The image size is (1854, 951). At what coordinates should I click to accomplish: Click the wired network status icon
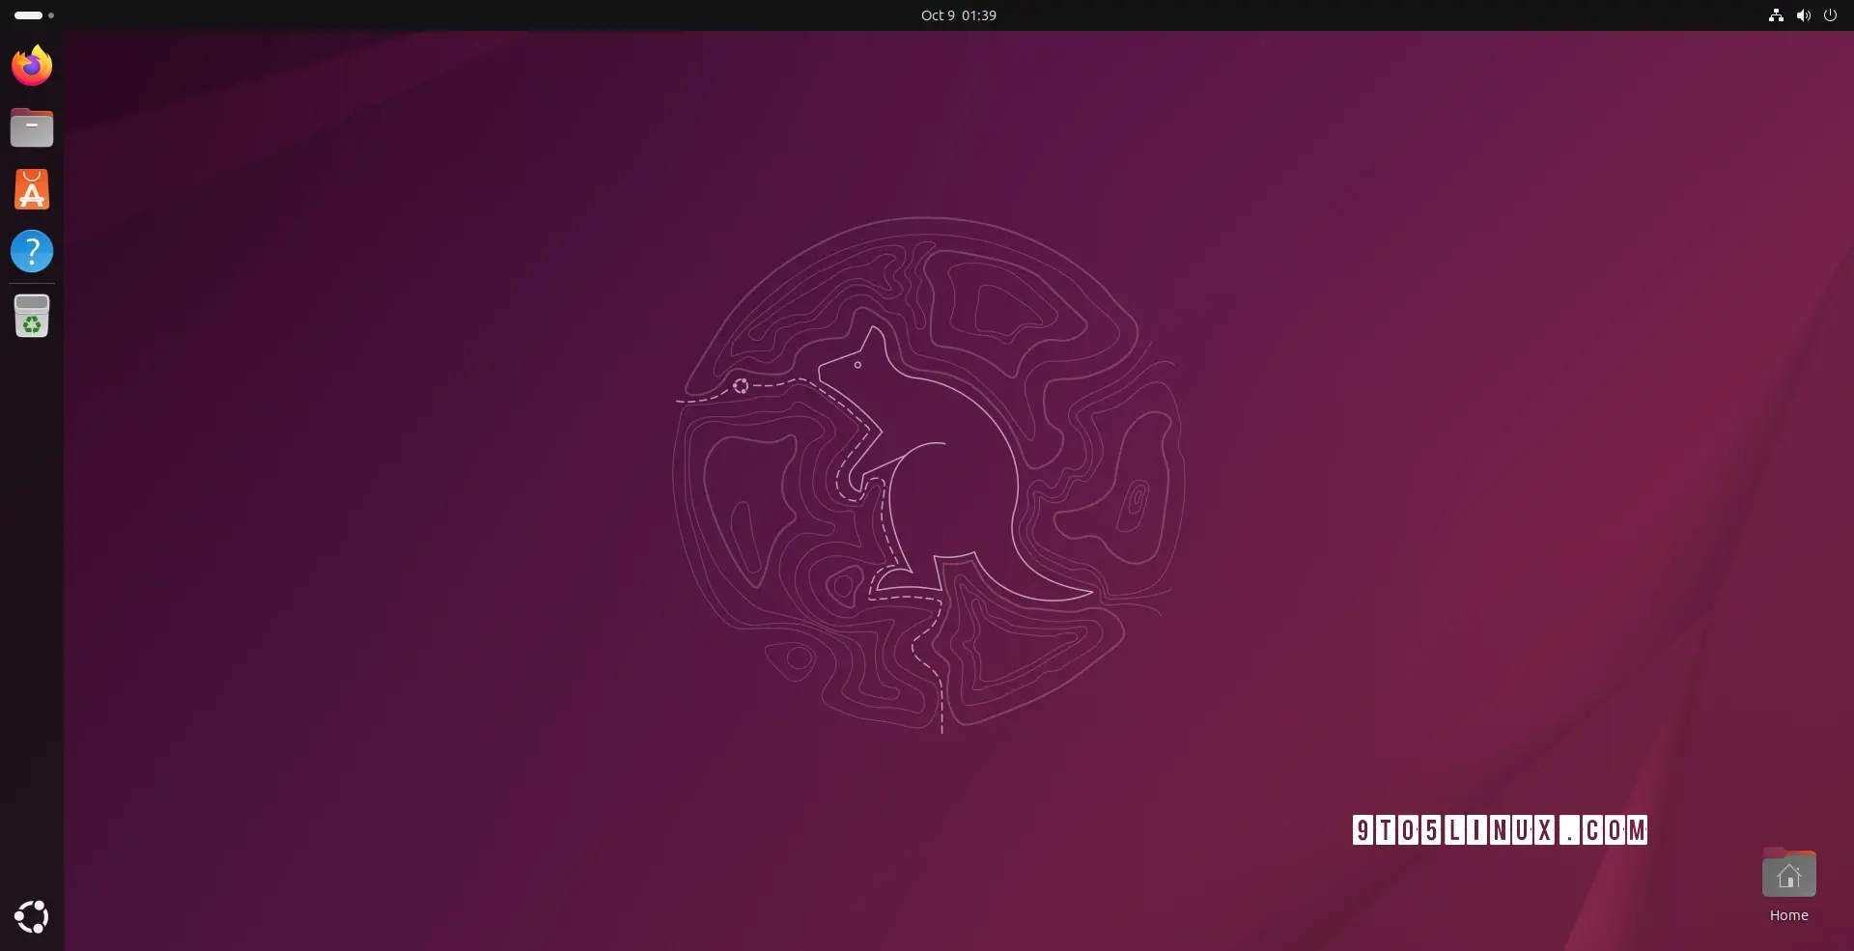(x=1775, y=15)
